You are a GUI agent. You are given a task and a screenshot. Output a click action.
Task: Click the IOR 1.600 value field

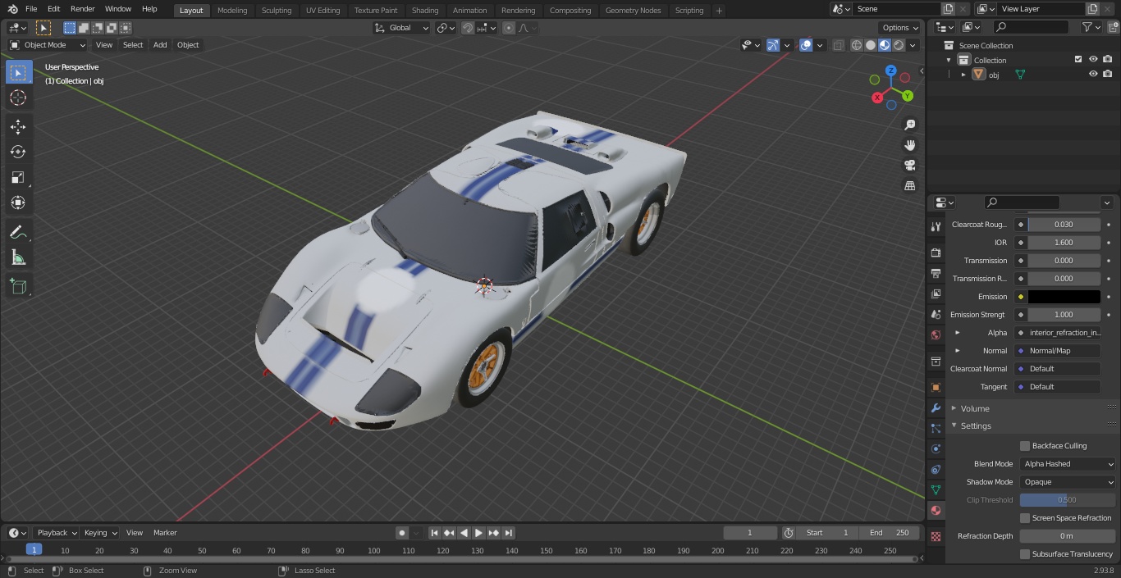(x=1064, y=243)
